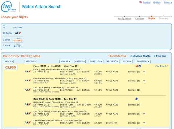
Task: Click the Modify search progress dot
Action: tap(124, 16)
